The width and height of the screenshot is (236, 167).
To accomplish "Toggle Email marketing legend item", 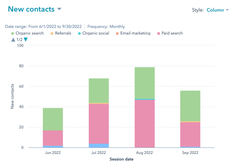I will (133, 33).
